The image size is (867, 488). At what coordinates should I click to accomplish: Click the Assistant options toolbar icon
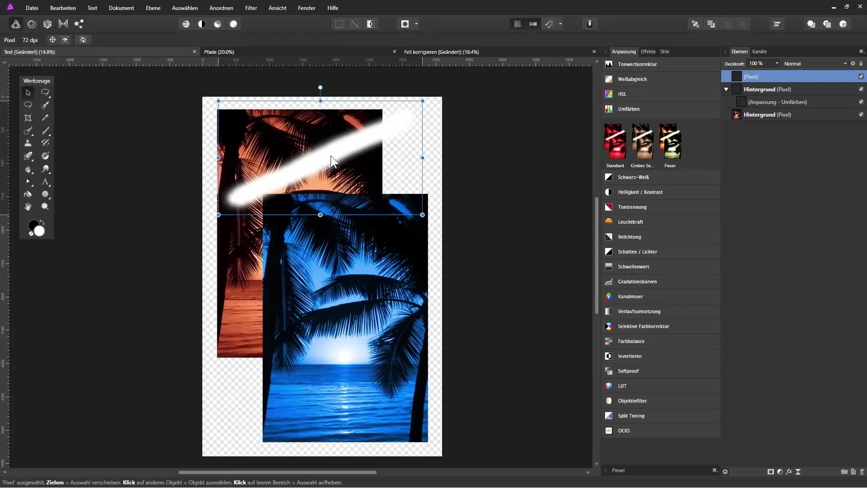(x=590, y=24)
